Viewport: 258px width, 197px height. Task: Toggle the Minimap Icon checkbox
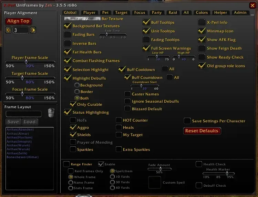point(202,31)
